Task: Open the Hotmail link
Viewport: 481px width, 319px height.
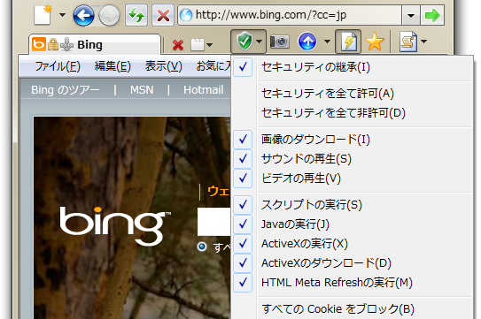Action: click(x=204, y=90)
